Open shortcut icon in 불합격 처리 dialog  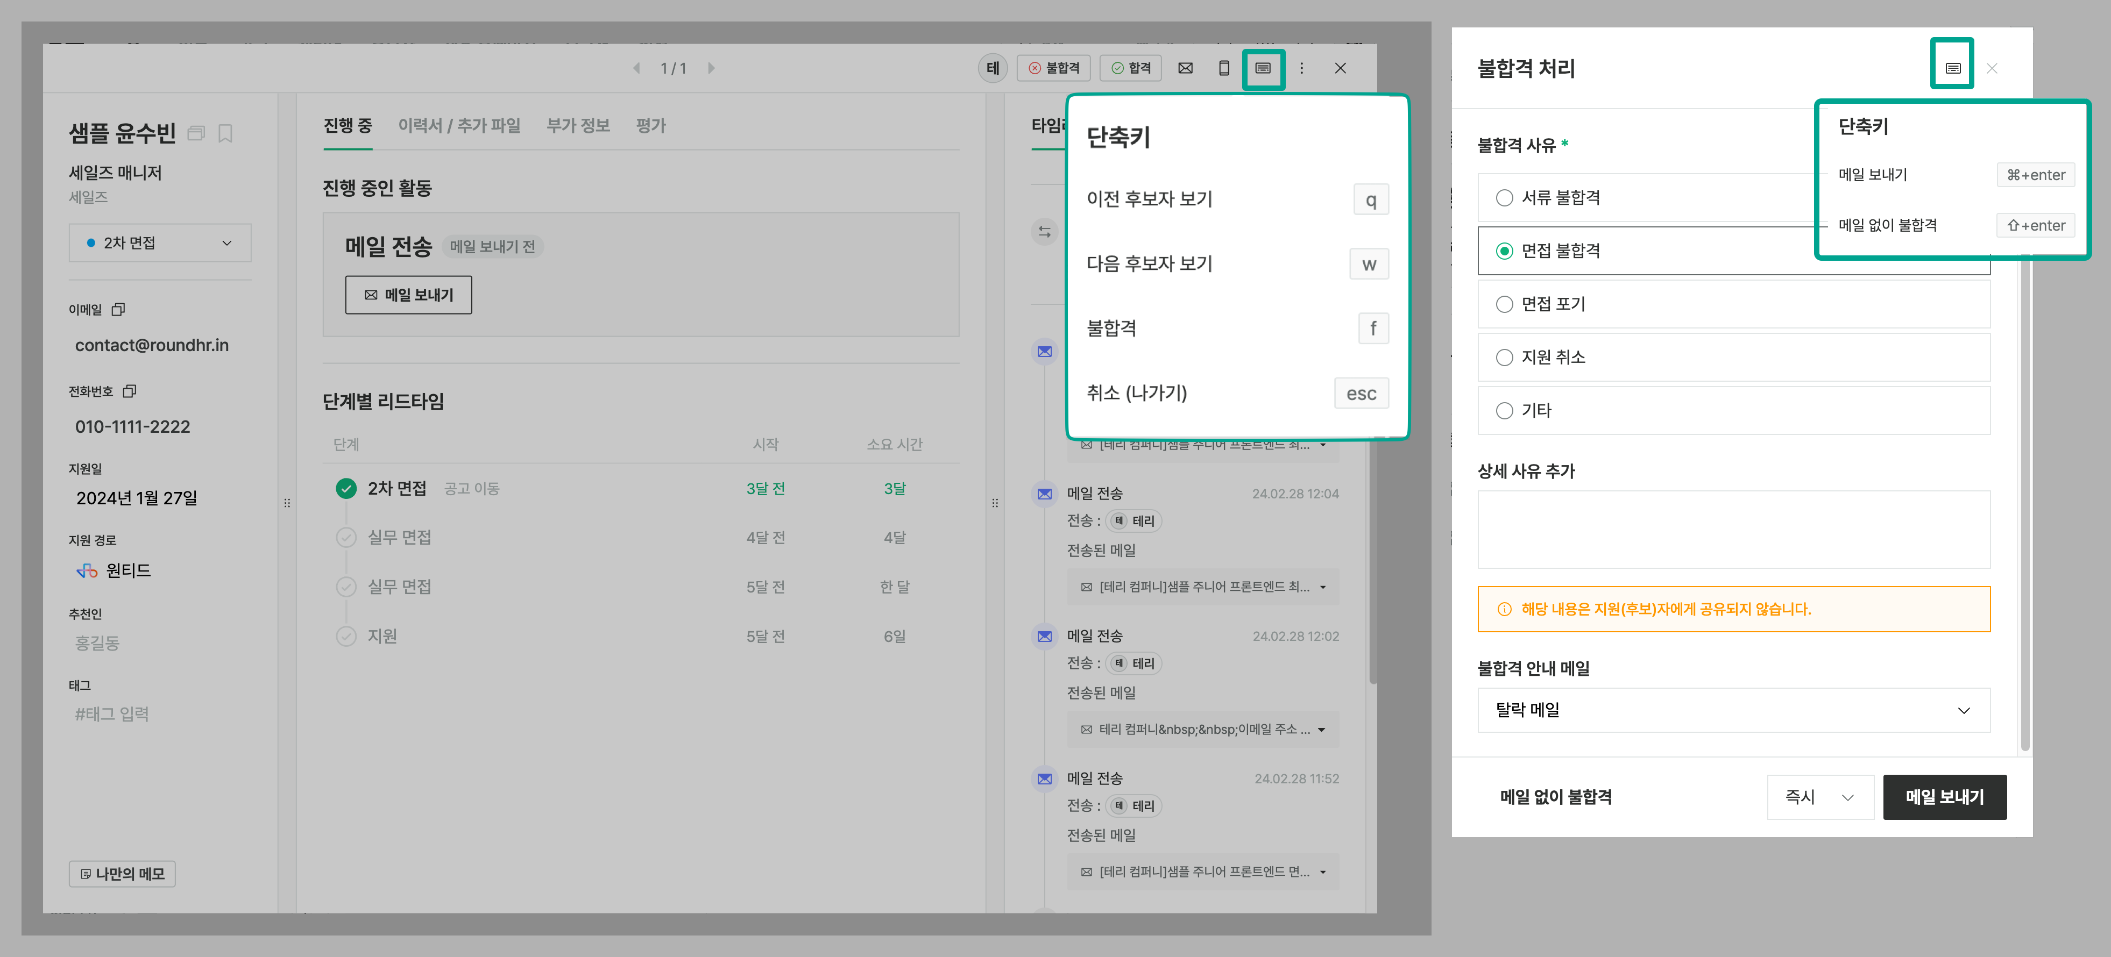click(x=1953, y=68)
